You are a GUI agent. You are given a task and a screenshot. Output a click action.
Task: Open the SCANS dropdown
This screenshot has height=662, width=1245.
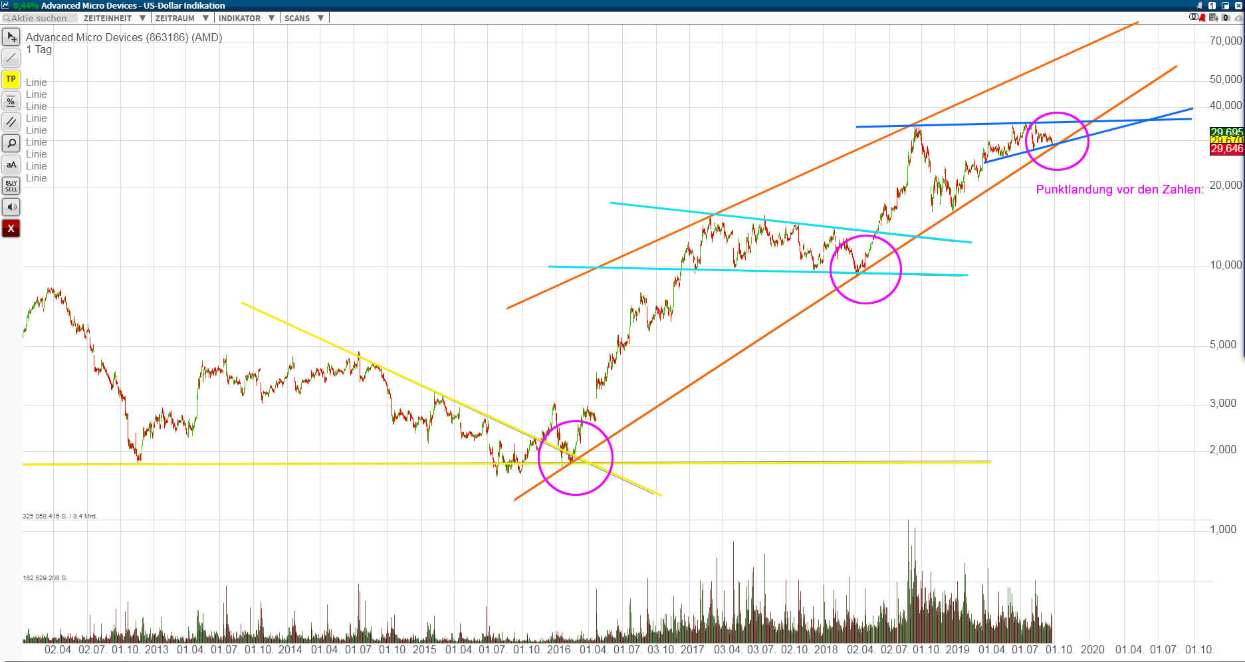click(x=304, y=18)
